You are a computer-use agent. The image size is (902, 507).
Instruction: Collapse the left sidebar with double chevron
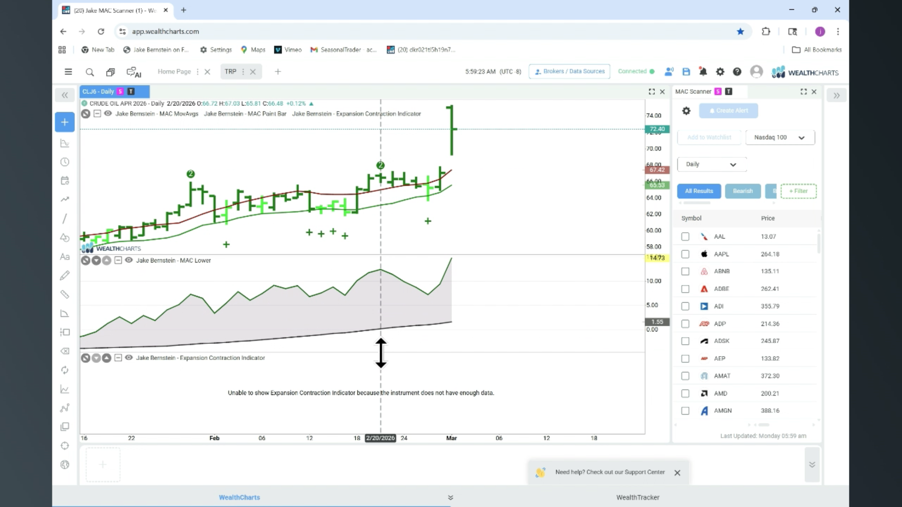click(65, 95)
